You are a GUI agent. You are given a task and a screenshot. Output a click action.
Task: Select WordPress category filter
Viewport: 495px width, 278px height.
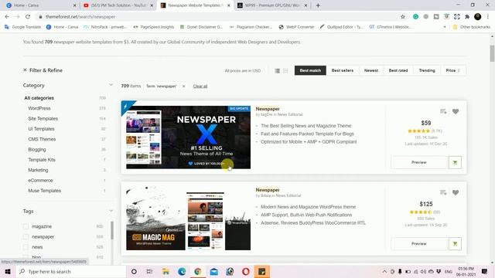coord(39,108)
